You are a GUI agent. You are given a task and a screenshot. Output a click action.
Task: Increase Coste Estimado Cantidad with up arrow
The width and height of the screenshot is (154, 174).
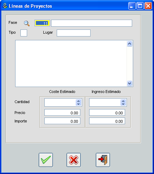tap(79, 101)
